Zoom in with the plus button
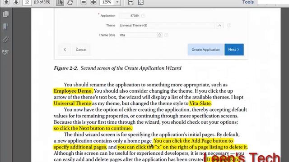This screenshot has height=162, width=289. pyautogui.click(x=93, y=2)
